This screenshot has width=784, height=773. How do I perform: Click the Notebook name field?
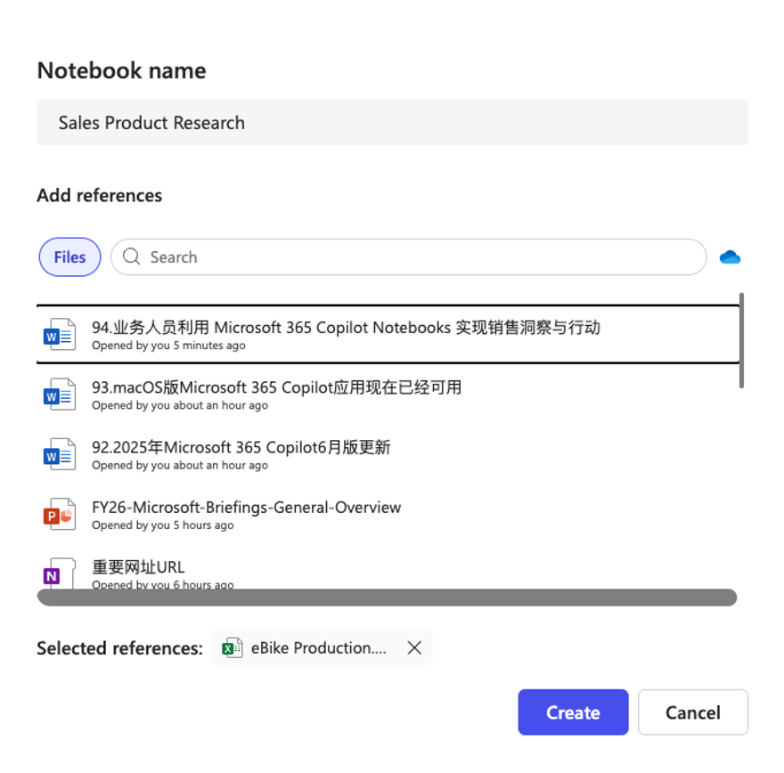tap(393, 122)
